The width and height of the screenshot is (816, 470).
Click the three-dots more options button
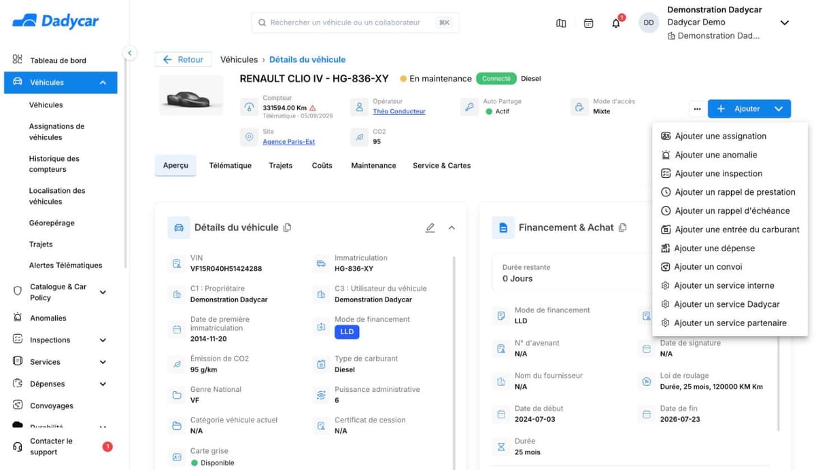click(696, 109)
